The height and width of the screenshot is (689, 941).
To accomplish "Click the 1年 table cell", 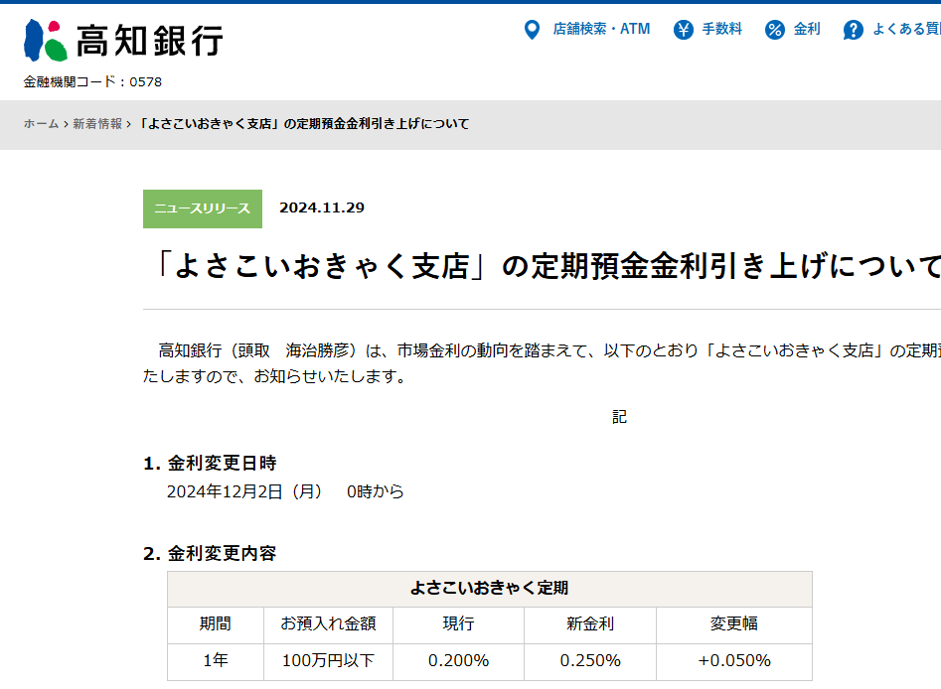I will 216,661.
